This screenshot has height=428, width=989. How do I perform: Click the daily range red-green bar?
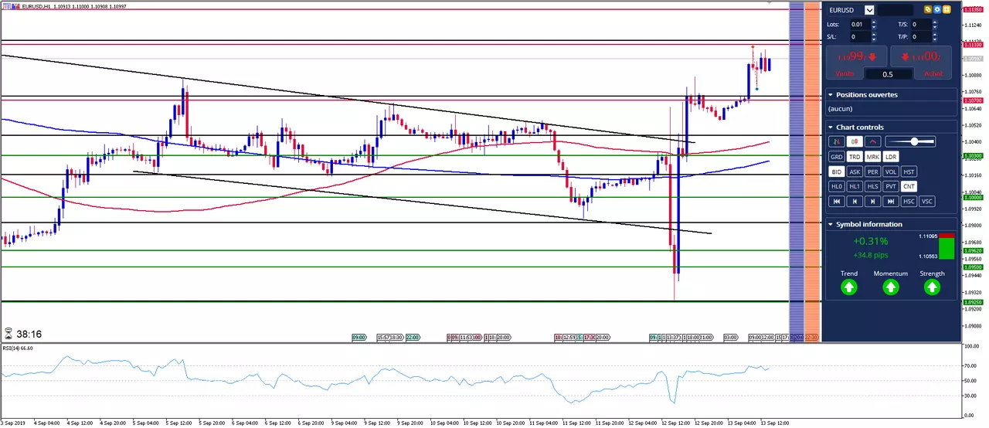[x=947, y=246]
